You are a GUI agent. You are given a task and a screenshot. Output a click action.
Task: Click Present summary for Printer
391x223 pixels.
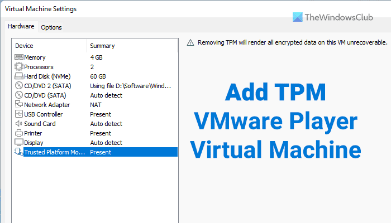(101, 133)
